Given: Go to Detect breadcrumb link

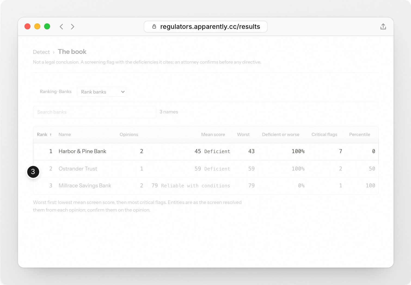Looking at the screenshot, I should 41,52.
